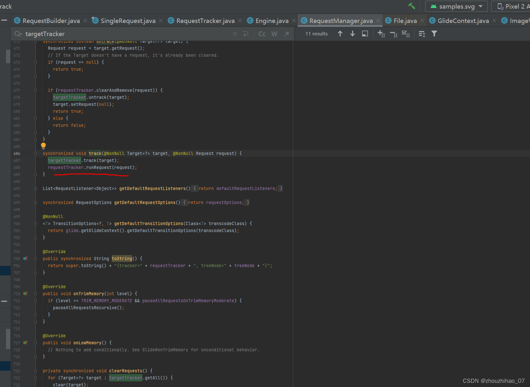Close the SingleRequest.java tab

point(161,20)
